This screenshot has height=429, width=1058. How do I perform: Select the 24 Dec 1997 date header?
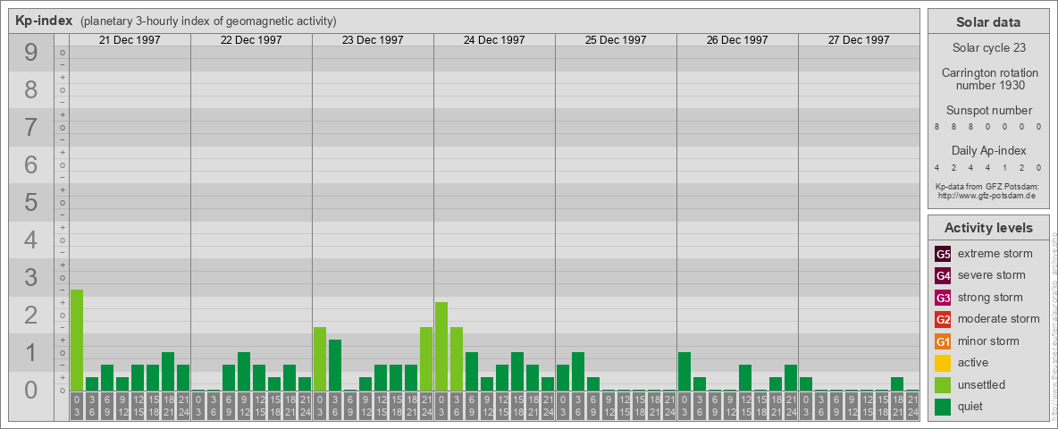pyautogui.click(x=494, y=40)
